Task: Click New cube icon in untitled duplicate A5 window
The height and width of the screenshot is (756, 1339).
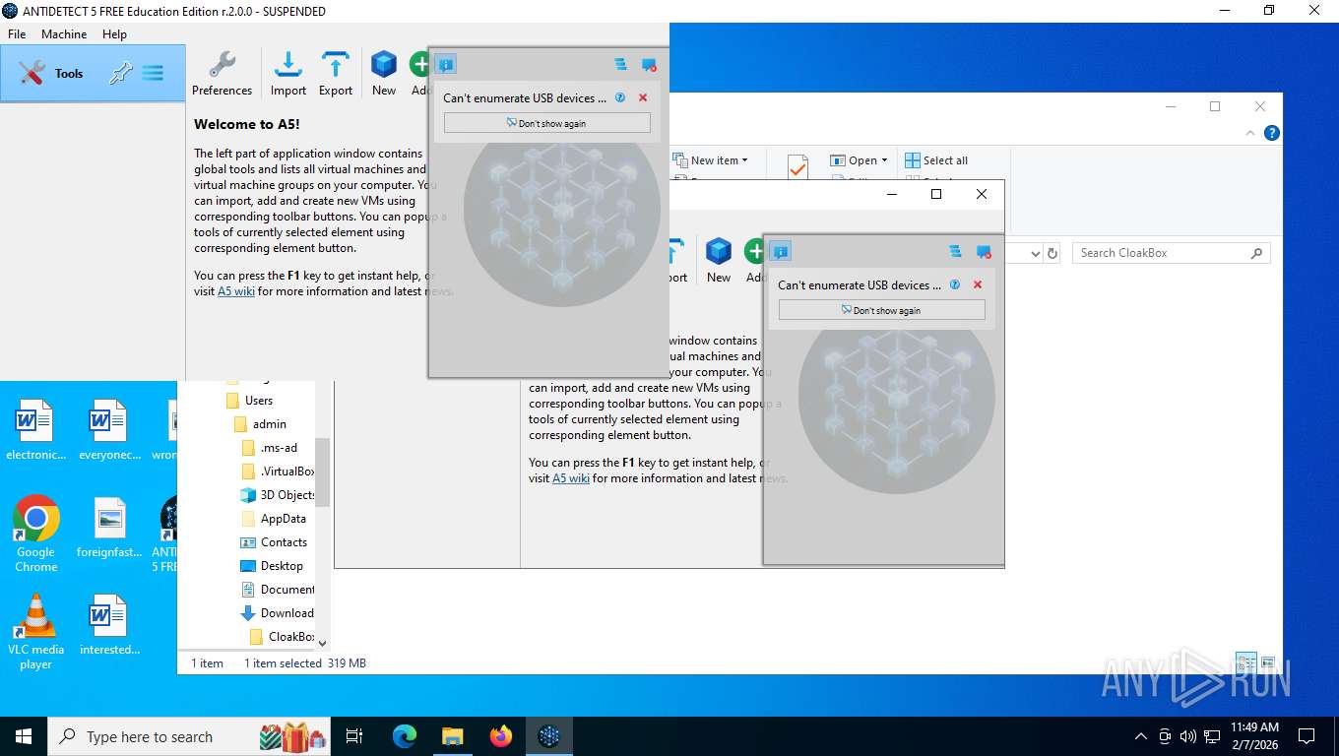Action: coord(719,261)
